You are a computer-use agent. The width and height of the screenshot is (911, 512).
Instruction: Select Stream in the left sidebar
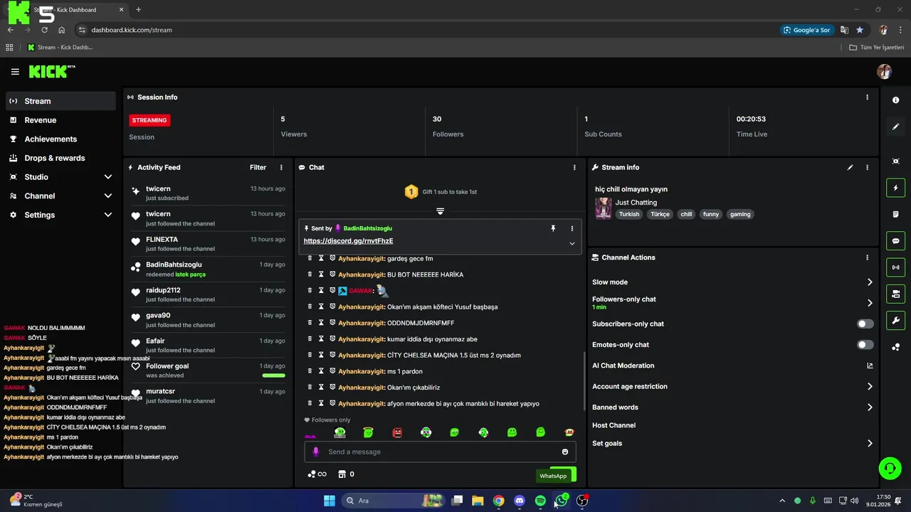coord(60,101)
